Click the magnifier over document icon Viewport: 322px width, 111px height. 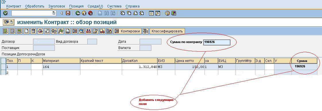(82, 31)
